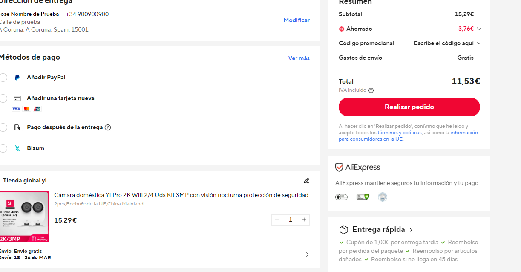Expand the Entrega rápida section arrow

(x=411, y=229)
